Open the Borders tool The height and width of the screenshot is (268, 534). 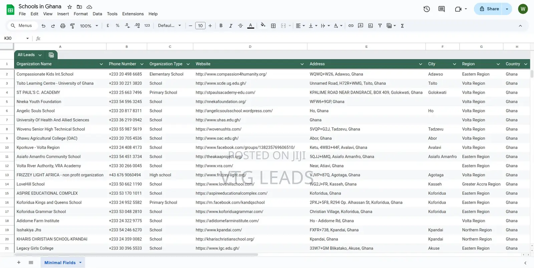coord(273,26)
